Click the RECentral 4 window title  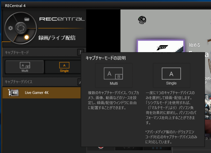[x=15, y=6]
